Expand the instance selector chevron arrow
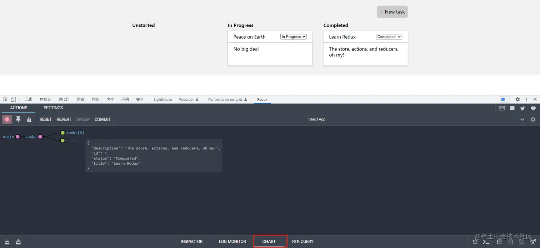Screen dimensions: 540x248 click(522, 119)
